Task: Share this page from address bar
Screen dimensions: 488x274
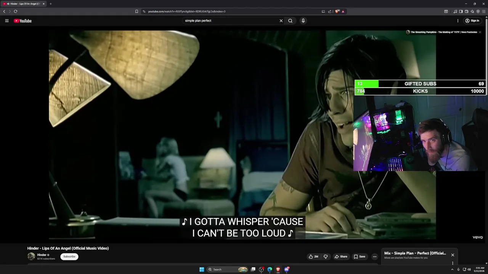Action: pyautogui.click(x=330, y=11)
